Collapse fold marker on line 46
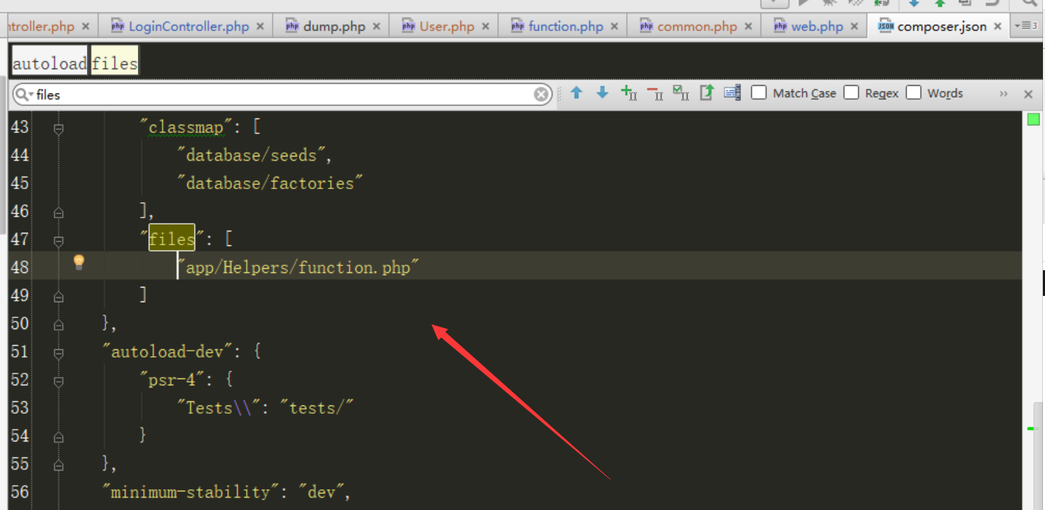 [x=59, y=212]
